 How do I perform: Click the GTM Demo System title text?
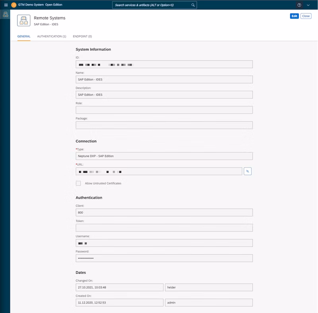coord(31,5)
